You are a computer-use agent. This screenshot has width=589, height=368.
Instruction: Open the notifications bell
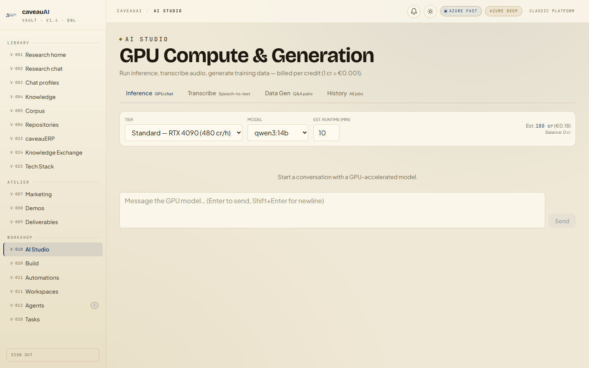point(414,11)
